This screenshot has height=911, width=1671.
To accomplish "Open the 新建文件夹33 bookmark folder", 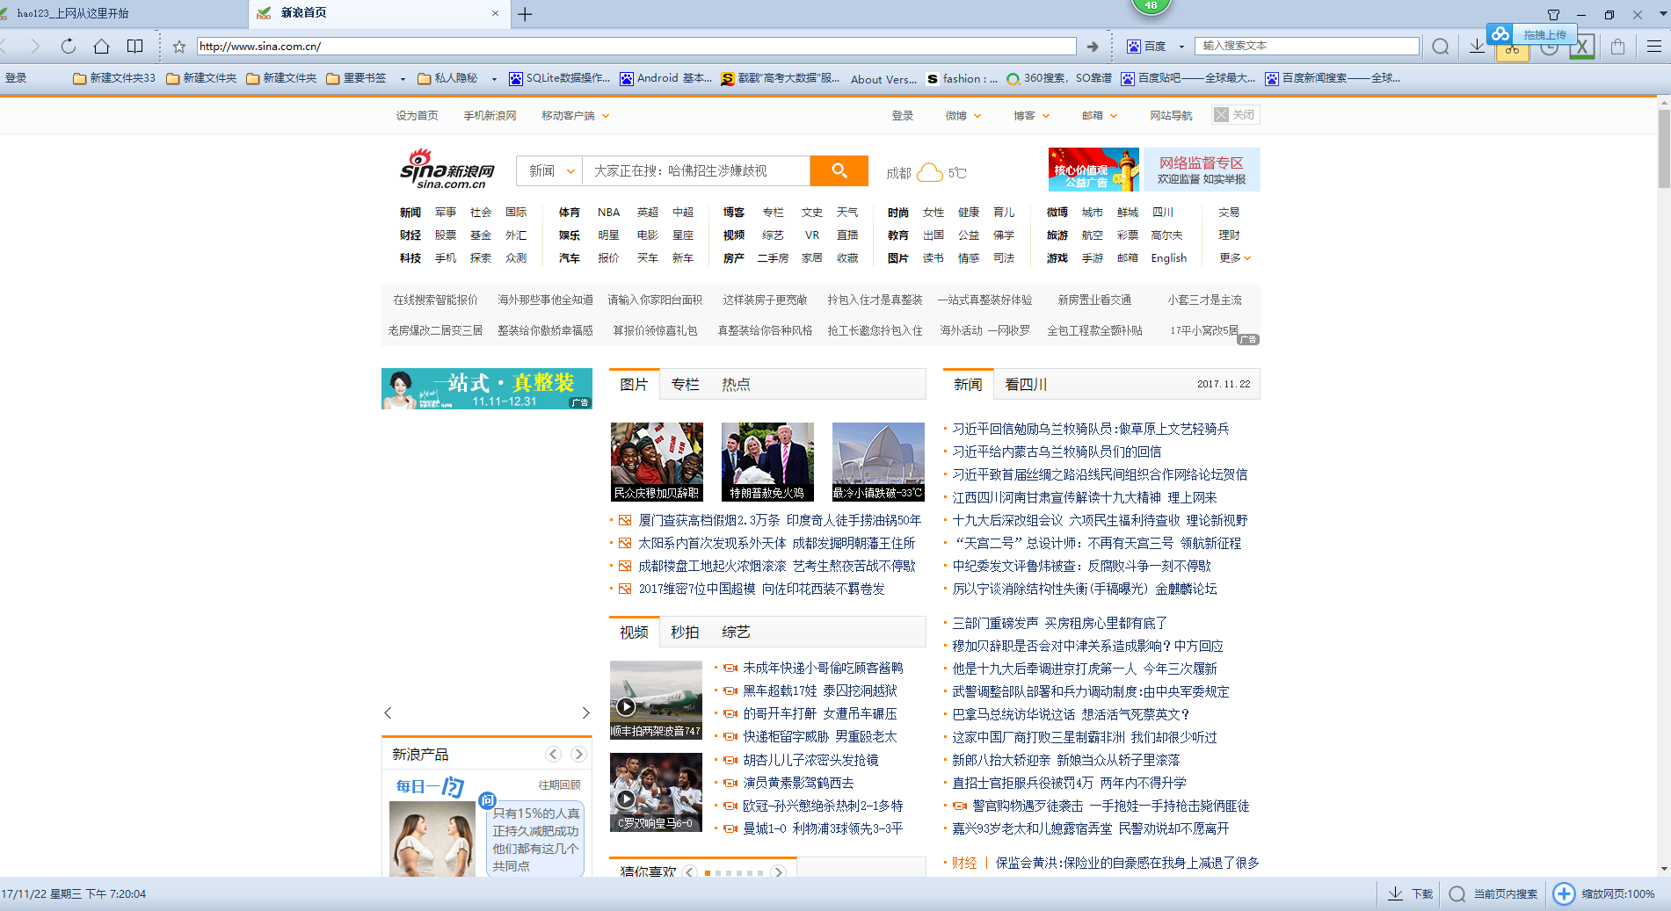I will click(114, 78).
